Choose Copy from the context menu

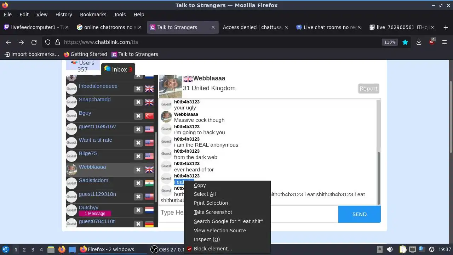(x=227, y=185)
